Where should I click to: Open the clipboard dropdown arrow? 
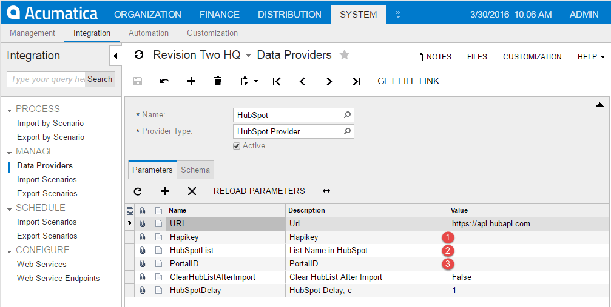point(255,81)
